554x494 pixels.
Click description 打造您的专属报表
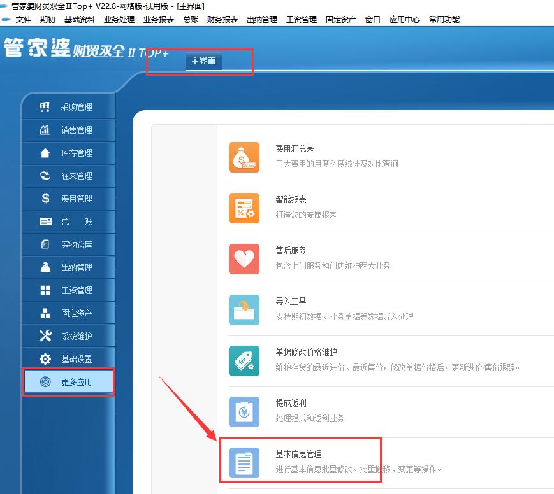[306, 215]
